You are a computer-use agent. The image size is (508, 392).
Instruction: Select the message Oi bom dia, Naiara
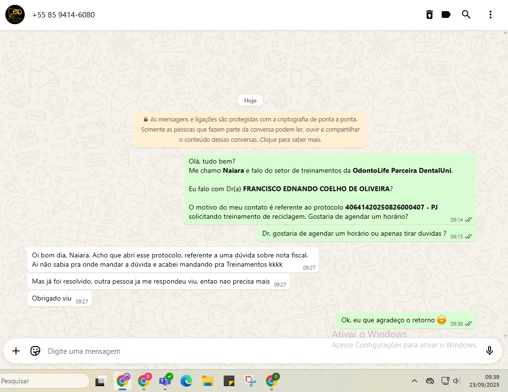[x=173, y=260]
